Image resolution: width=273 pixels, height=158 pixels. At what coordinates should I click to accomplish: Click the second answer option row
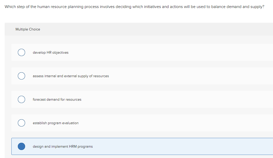pyautogui.click(x=129, y=76)
